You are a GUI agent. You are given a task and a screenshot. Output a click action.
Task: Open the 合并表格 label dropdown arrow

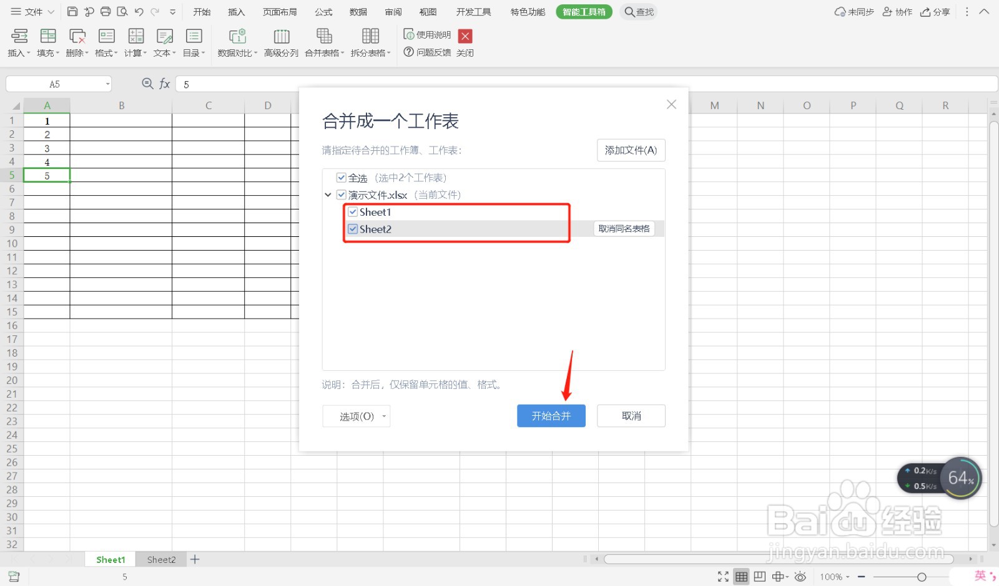point(343,53)
